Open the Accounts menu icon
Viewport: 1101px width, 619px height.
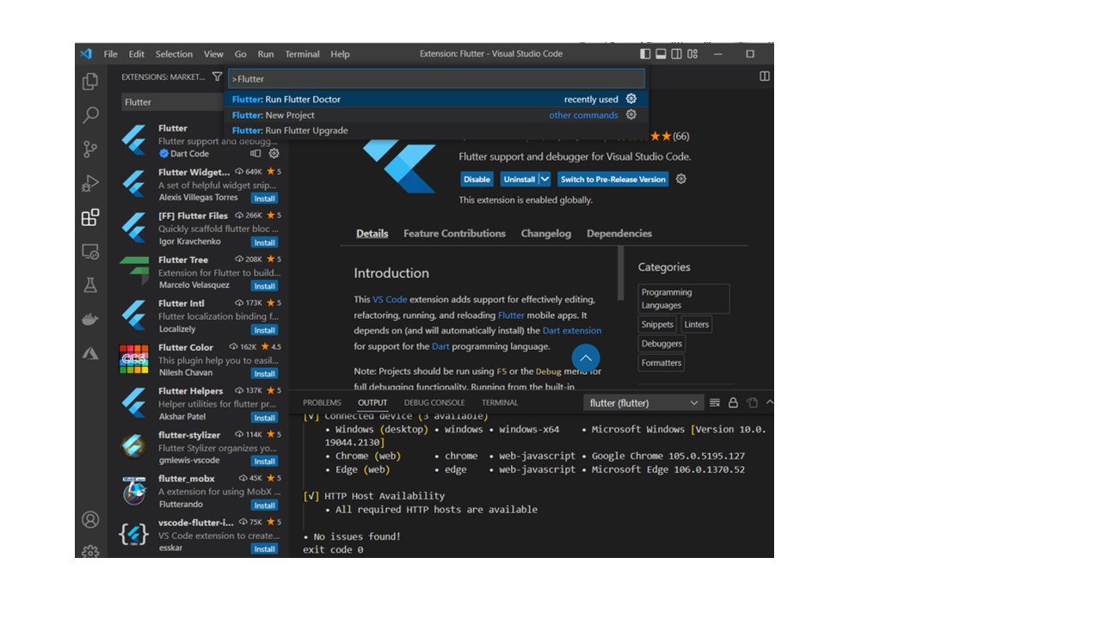click(x=90, y=520)
